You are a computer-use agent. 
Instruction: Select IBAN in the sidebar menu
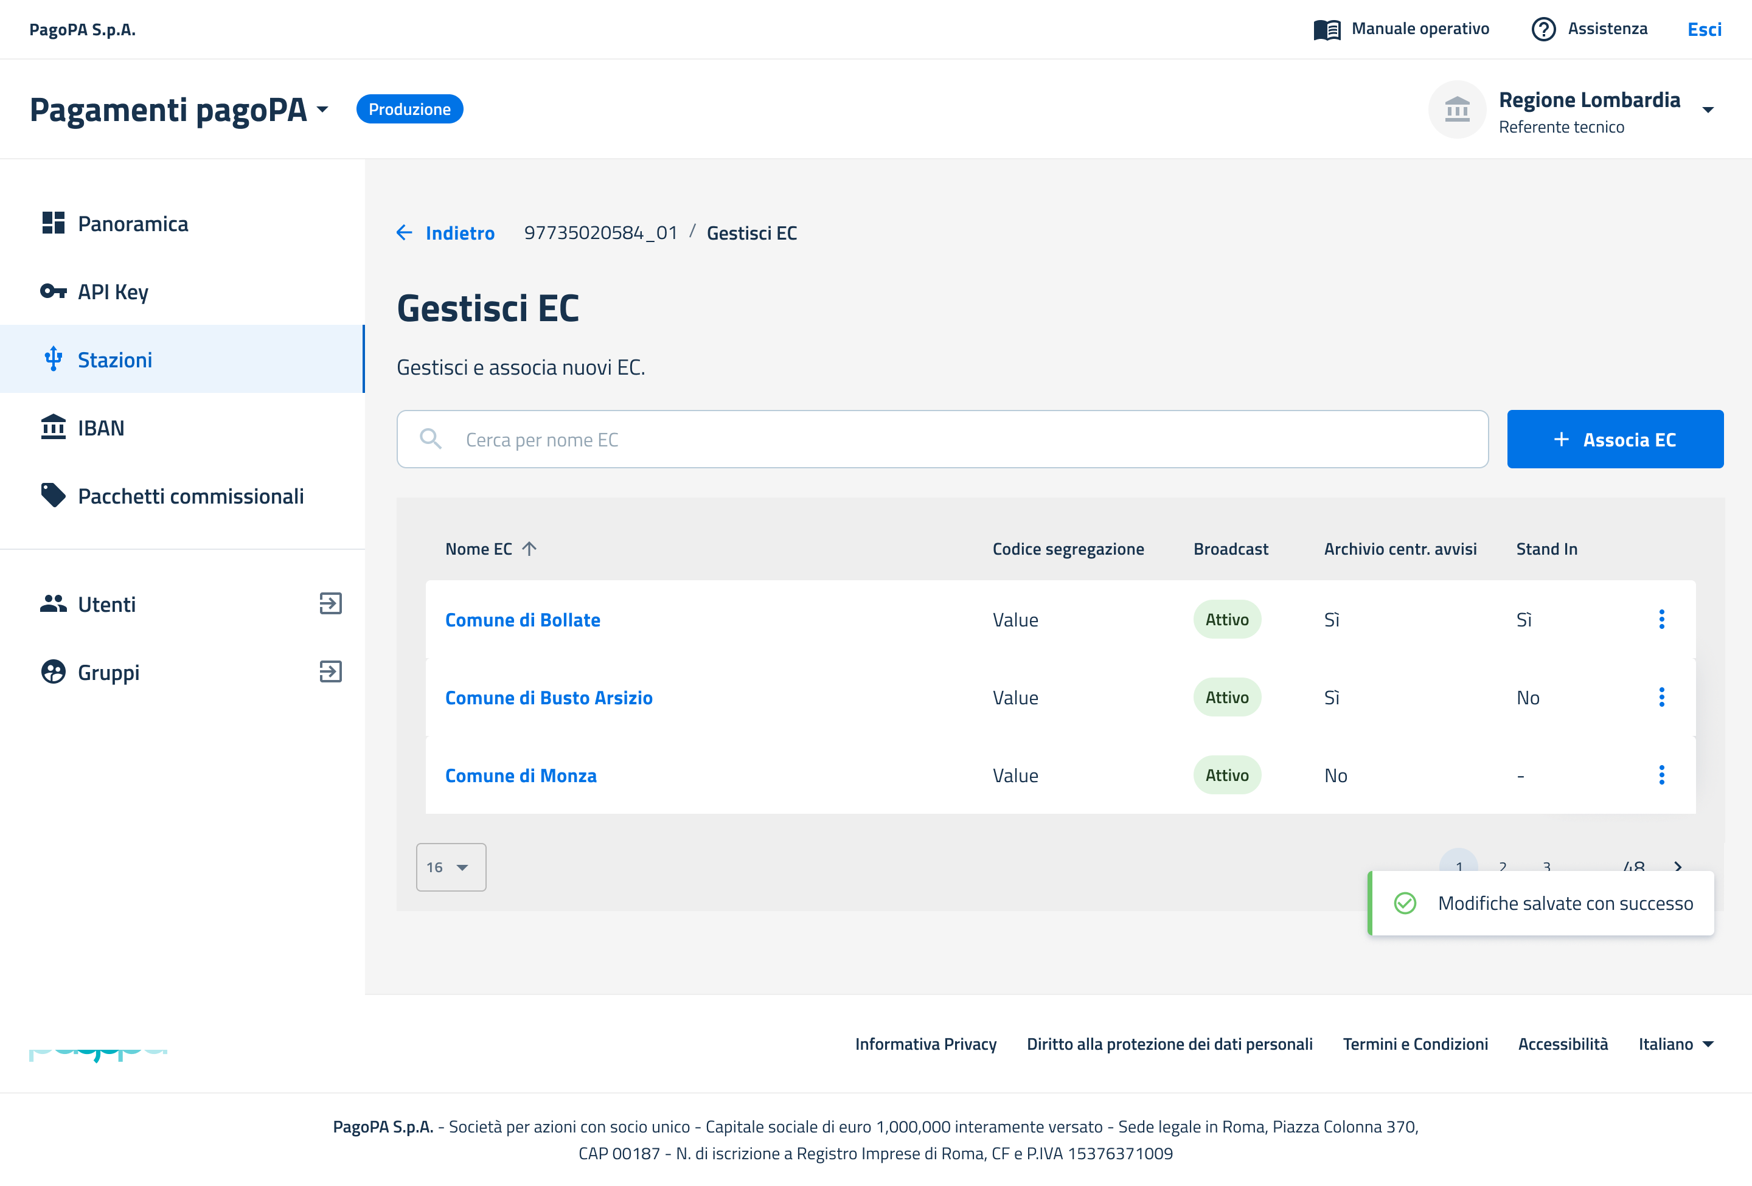100,428
